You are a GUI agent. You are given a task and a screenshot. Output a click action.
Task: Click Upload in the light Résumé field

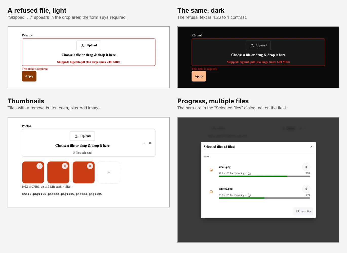89,45
